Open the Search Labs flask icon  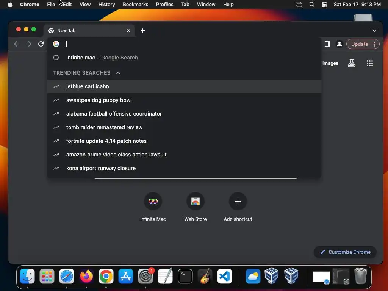tap(351, 63)
